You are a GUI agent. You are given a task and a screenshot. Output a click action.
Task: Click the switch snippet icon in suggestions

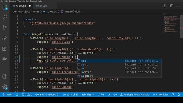pos(79,72)
